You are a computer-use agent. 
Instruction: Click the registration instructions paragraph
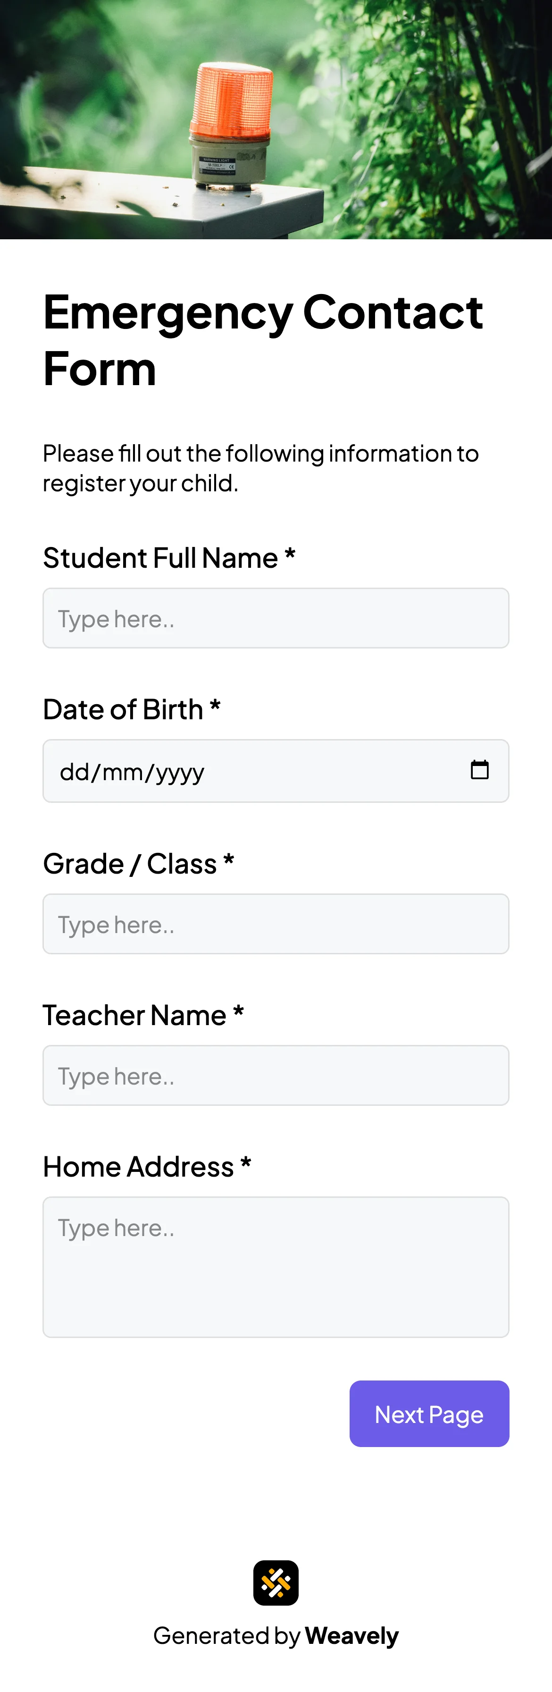(260, 468)
